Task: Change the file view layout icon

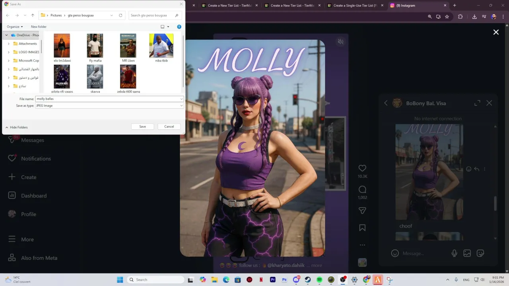Action: 162,27
